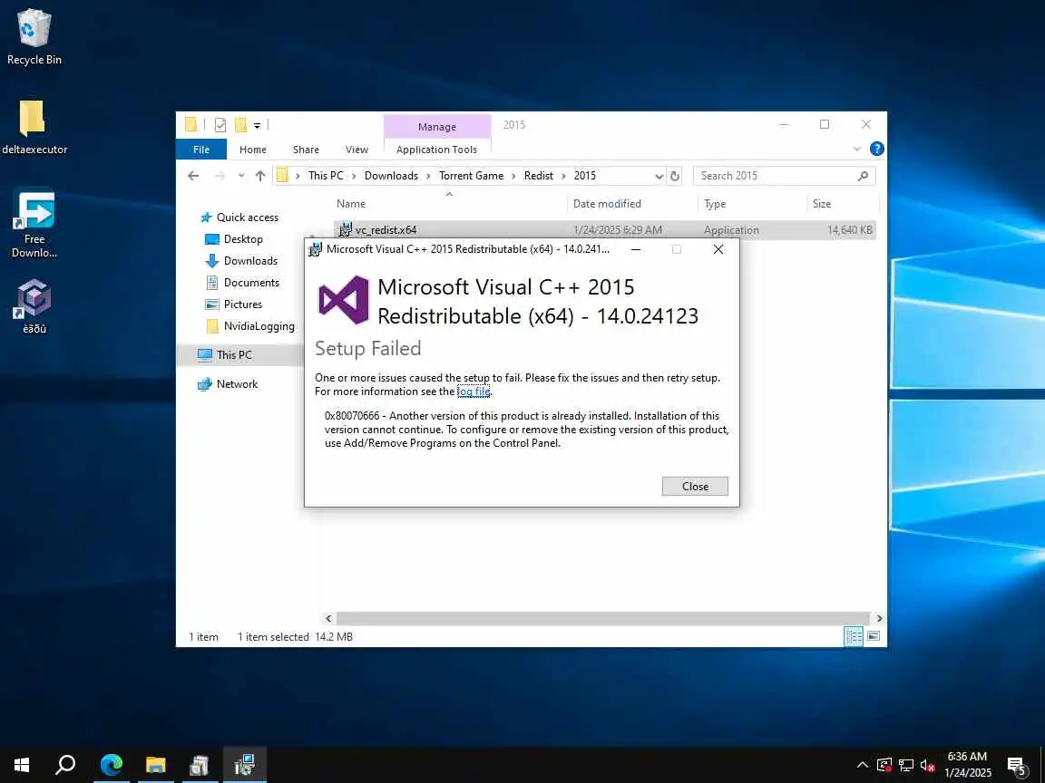Open the View ribbon tab
The height and width of the screenshot is (783, 1045).
click(356, 150)
